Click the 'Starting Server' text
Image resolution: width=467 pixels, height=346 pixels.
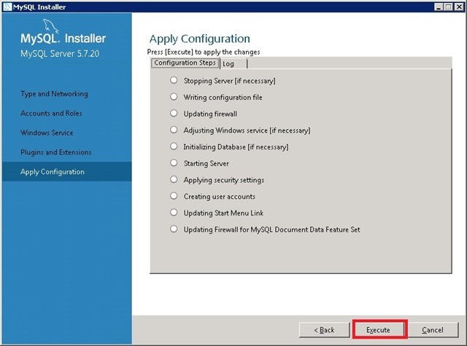coord(206,163)
